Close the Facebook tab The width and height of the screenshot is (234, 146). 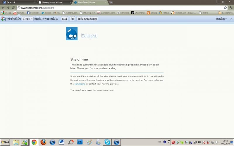(35, 2)
